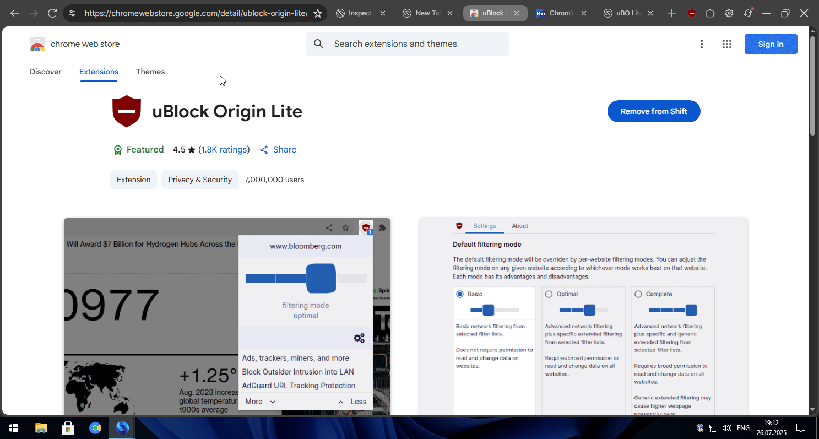Image resolution: width=819 pixels, height=439 pixels.
Task: Click the vertical scrollbar thumb
Action: (812, 85)
